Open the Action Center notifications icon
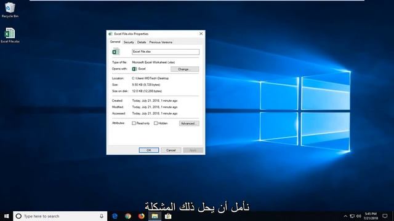 click(x=385, y=216)
